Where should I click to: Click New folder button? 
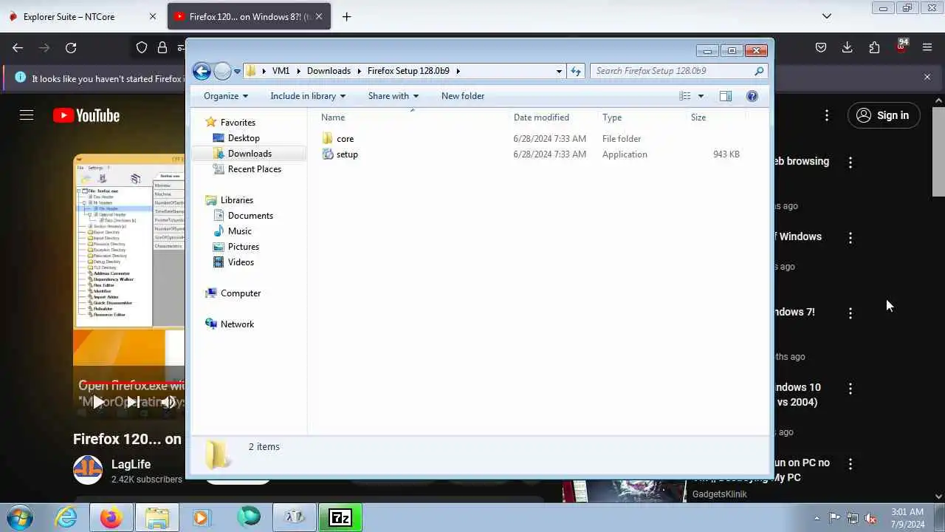[x=463, y=96]
